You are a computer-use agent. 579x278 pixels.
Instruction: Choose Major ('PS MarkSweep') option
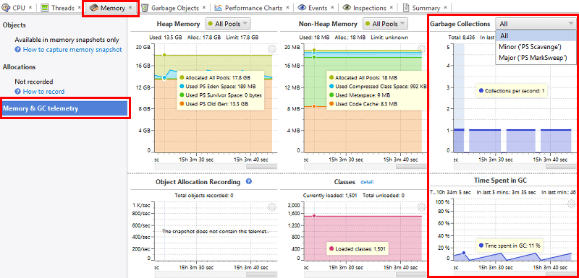point(536,58)
